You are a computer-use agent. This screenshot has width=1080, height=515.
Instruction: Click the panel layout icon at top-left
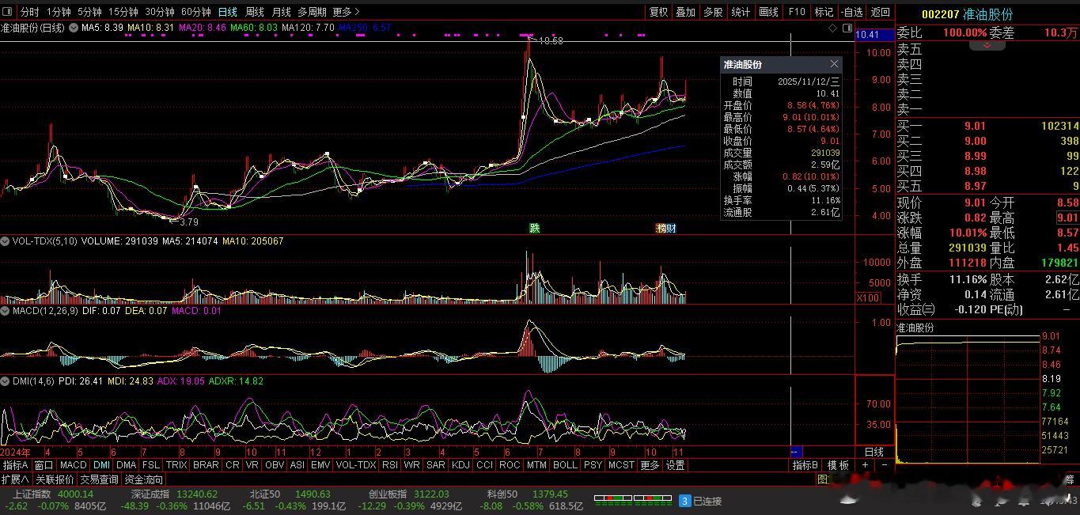tap(7, 12)
